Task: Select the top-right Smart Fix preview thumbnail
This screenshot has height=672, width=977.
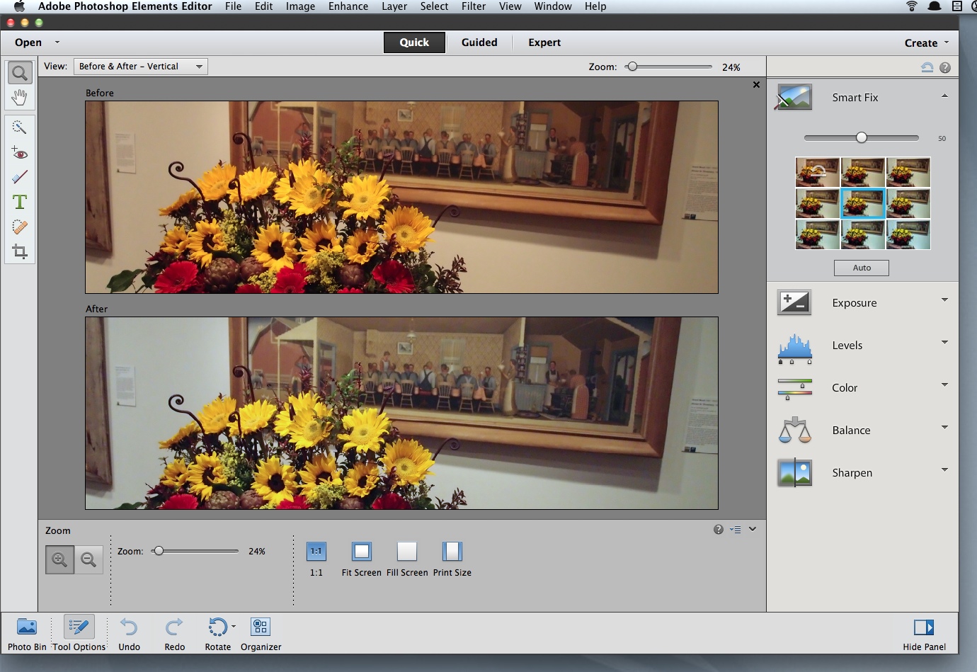Action: pyautogui.click(x=908, y=172)
